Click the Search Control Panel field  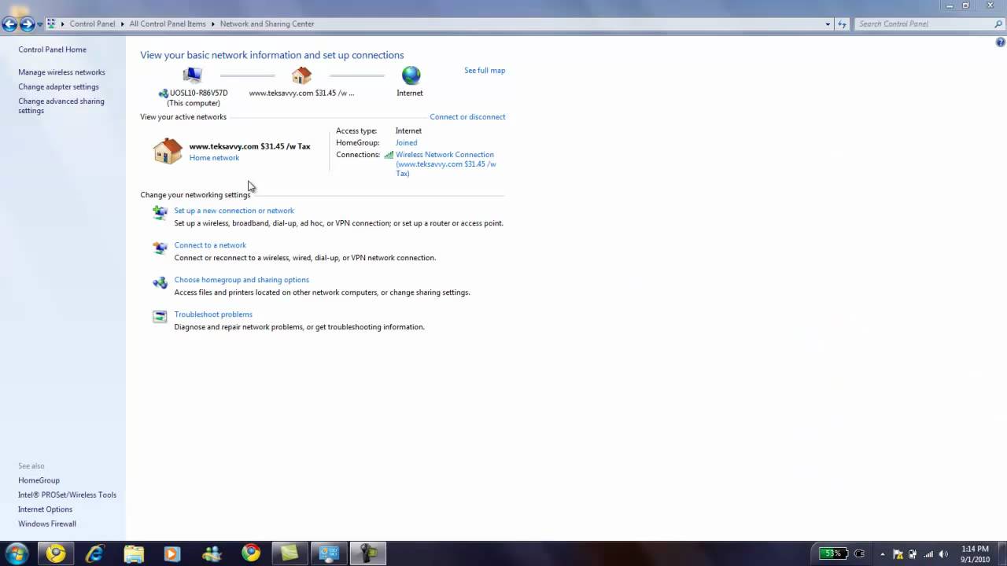pyautogui.click(x=922, y=24)
